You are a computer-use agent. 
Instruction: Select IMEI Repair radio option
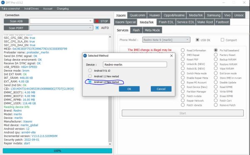click(x=183, y=55)
